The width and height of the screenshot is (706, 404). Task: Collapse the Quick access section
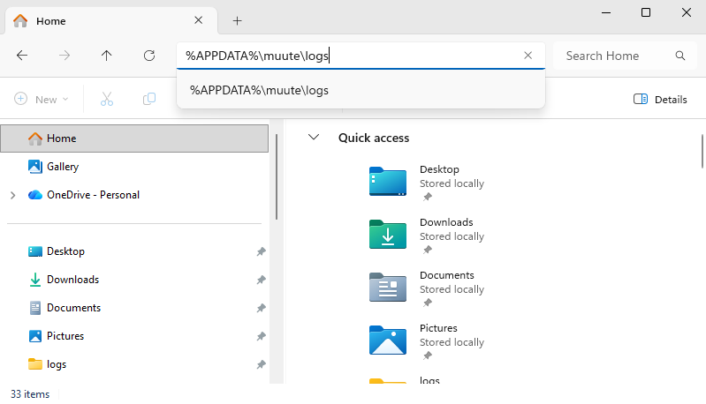pos(313,138)
